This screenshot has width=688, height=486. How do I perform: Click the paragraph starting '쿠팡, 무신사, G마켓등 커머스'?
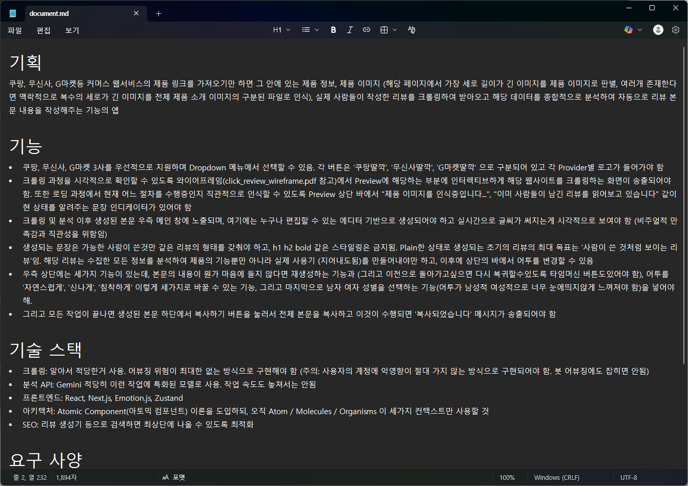pos(343,97)
